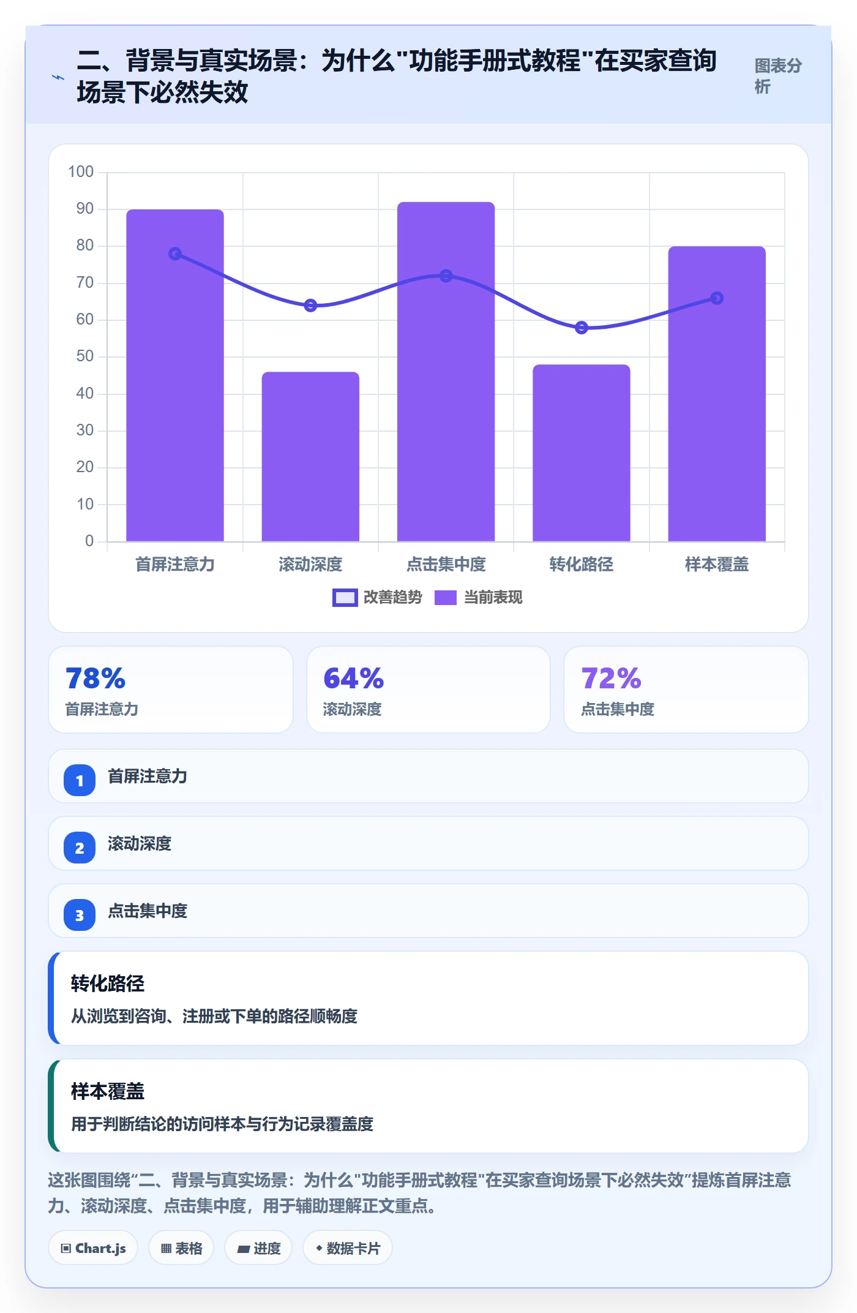Click the 表格 tag chip

181,1248
